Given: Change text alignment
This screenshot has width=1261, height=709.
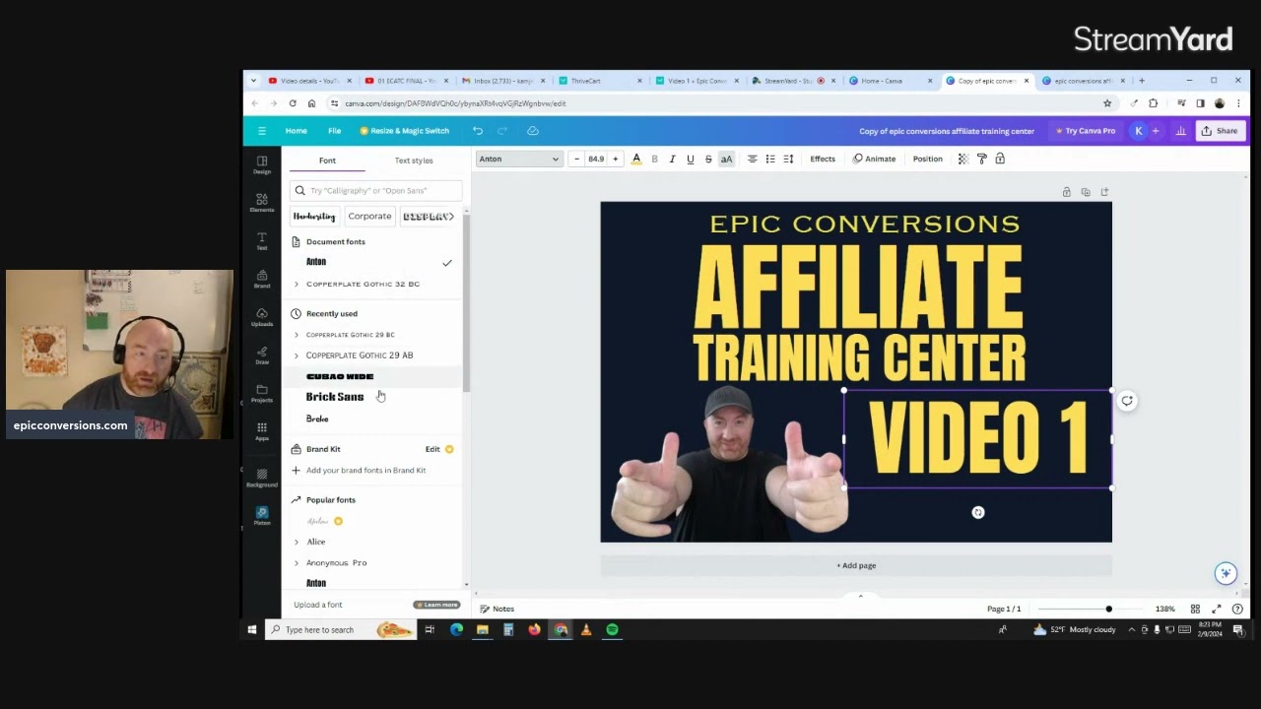Looking at the screenshot, I should pos(752,159).
